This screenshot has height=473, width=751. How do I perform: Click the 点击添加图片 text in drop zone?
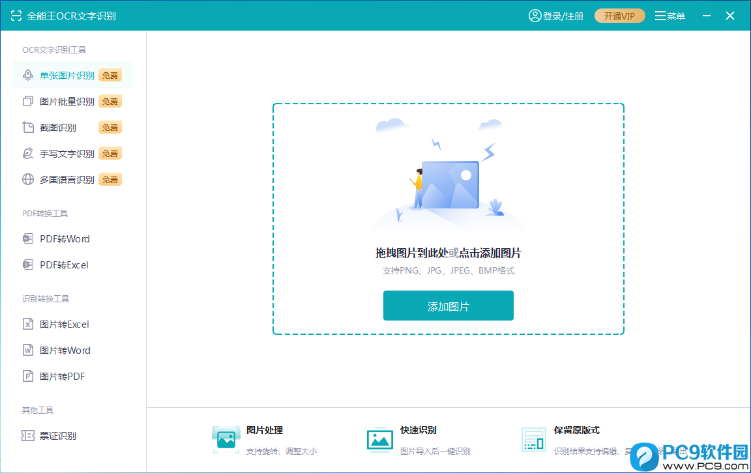490,253
